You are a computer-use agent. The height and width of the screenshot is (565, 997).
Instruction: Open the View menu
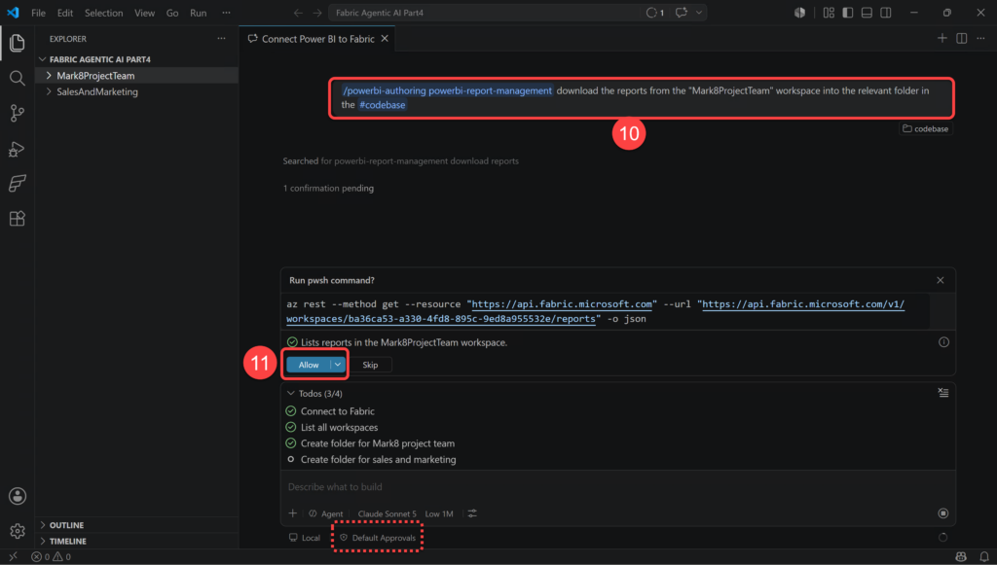(x=144, y=13)
